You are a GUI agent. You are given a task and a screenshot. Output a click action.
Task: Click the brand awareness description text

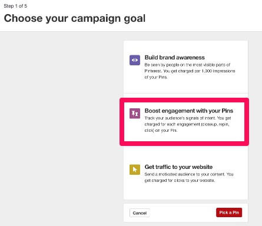190,71
